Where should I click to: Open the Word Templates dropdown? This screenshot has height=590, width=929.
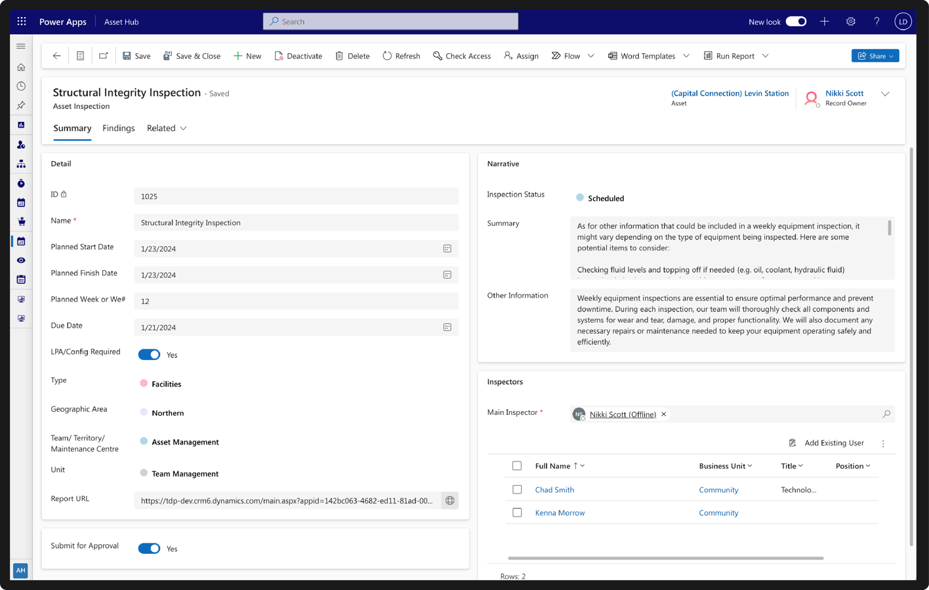click(686, 56)
